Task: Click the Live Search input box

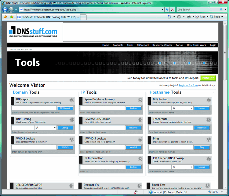Action: (198, 10)
